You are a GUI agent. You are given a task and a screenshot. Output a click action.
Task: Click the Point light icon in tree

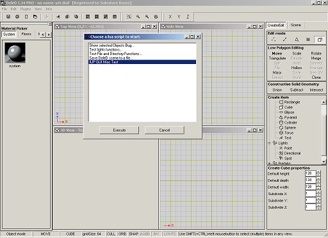281,148
